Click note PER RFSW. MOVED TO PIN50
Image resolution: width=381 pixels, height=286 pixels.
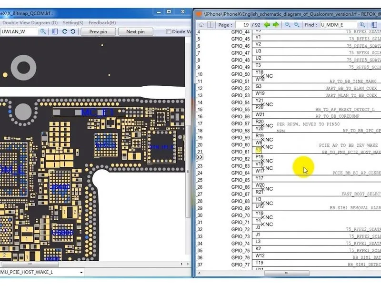pos(308,124)
